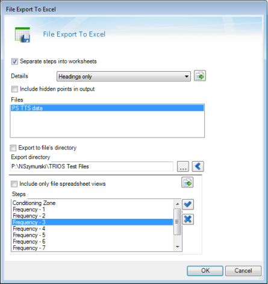Open the Details Headings only dropdown

point(123,77)
